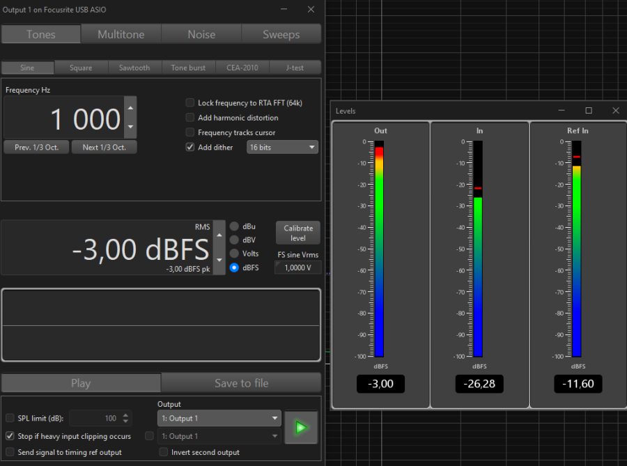Minimize the generator window
The height and width of the screenshot is (466, 627).
coord(284,9)
